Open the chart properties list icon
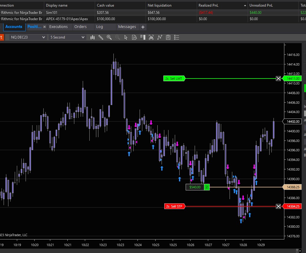The height and width of the screenshot is (253, 306). coord(177,37)
